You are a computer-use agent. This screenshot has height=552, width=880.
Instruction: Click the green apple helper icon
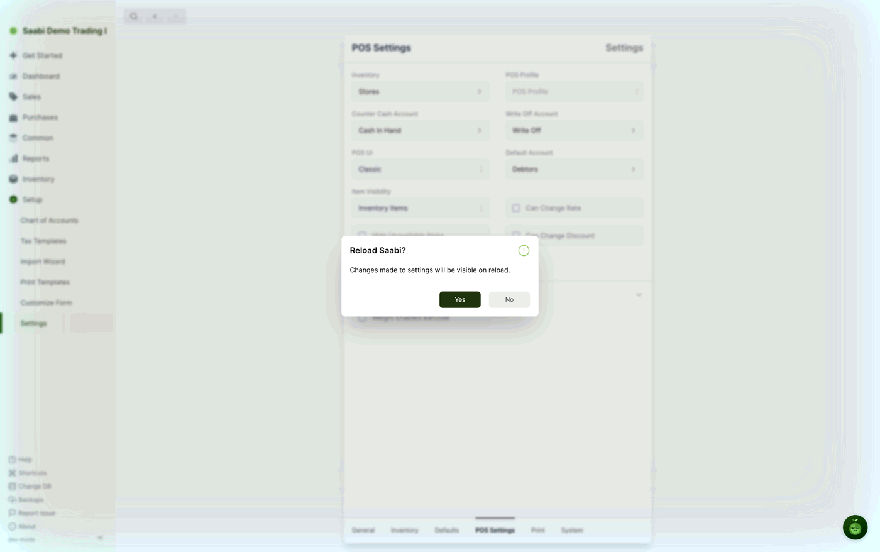click(855, 527)
